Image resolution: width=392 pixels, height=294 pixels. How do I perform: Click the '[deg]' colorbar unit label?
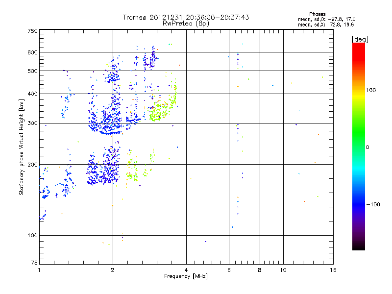pyautogui.click(x=360, y=39)
